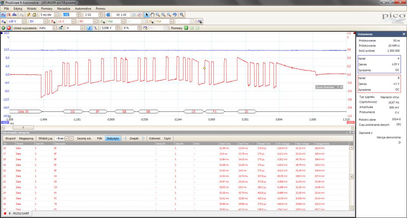The width and height of the screenshot is (407, 218).
Task: Click the green add measurement icon
Action: pyautogui.click(x=186, y=28)
